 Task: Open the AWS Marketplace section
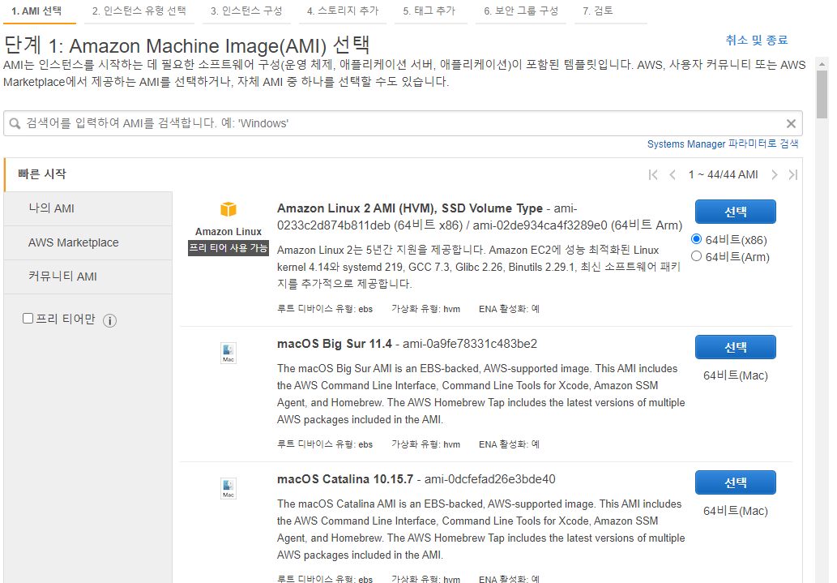(88, 242)
